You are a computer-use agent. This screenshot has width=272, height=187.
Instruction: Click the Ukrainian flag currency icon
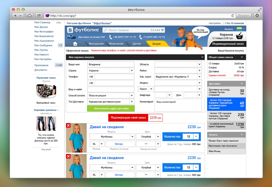pos(239,29)
